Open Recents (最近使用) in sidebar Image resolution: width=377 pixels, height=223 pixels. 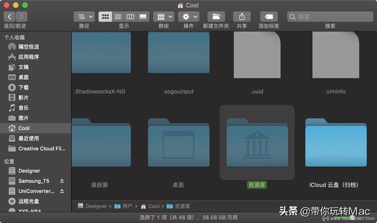pyautogui.click(x=35, y=138)
